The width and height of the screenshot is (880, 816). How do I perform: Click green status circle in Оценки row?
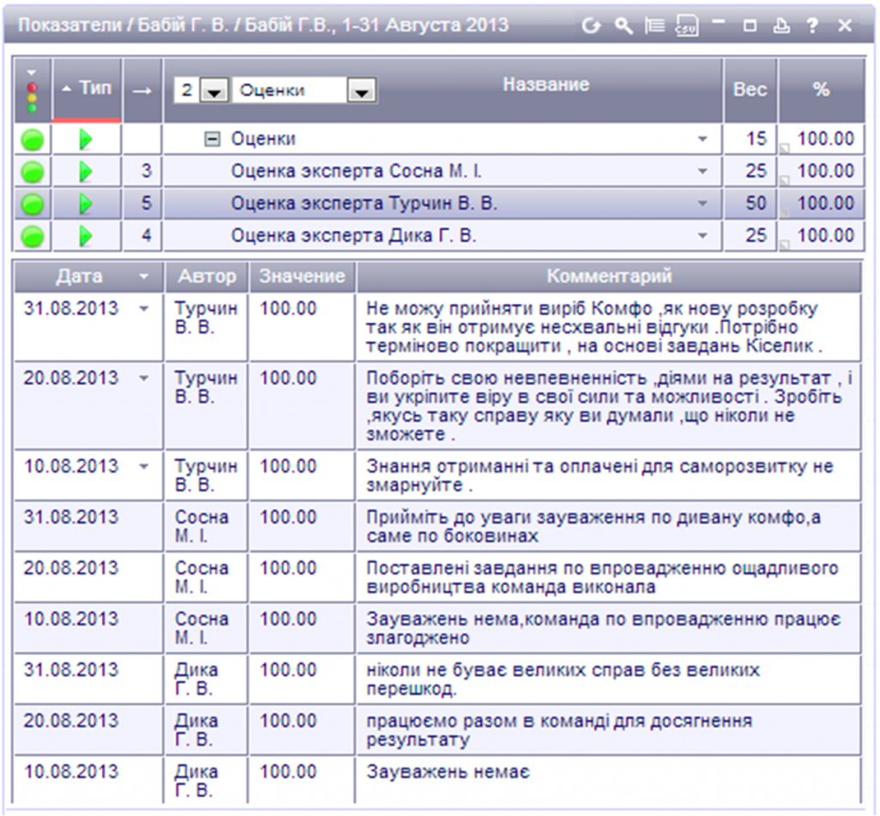tap(33, 140)
